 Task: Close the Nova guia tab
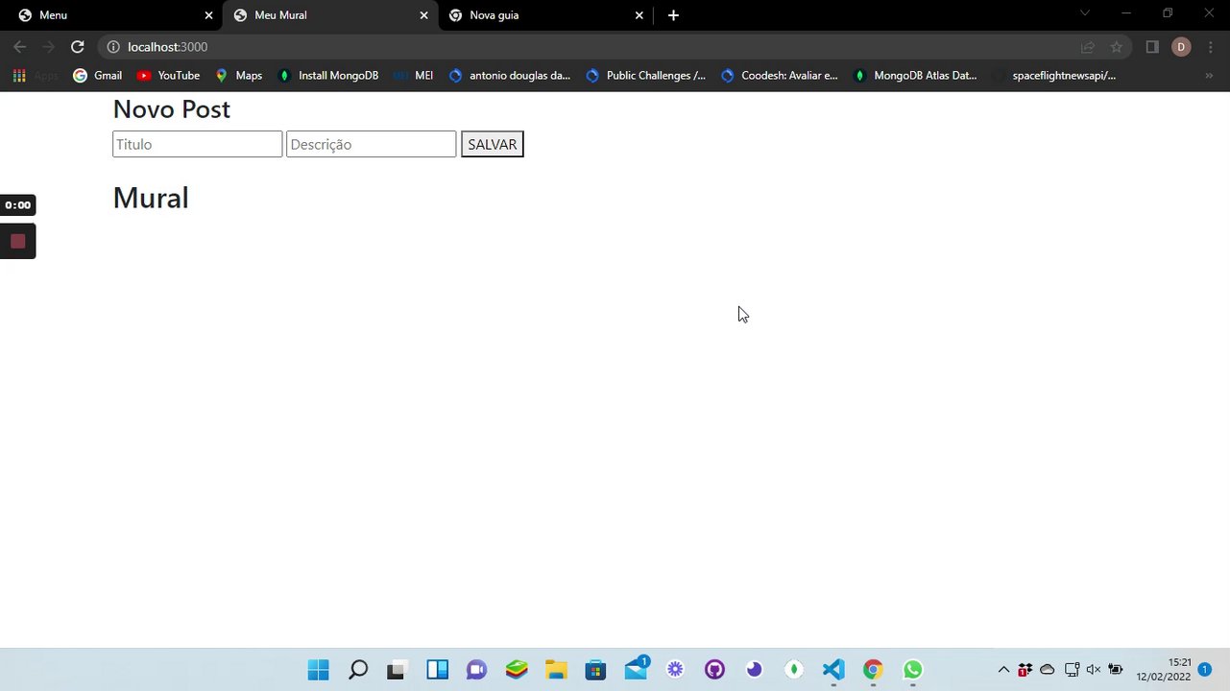[x=639, y=15]
